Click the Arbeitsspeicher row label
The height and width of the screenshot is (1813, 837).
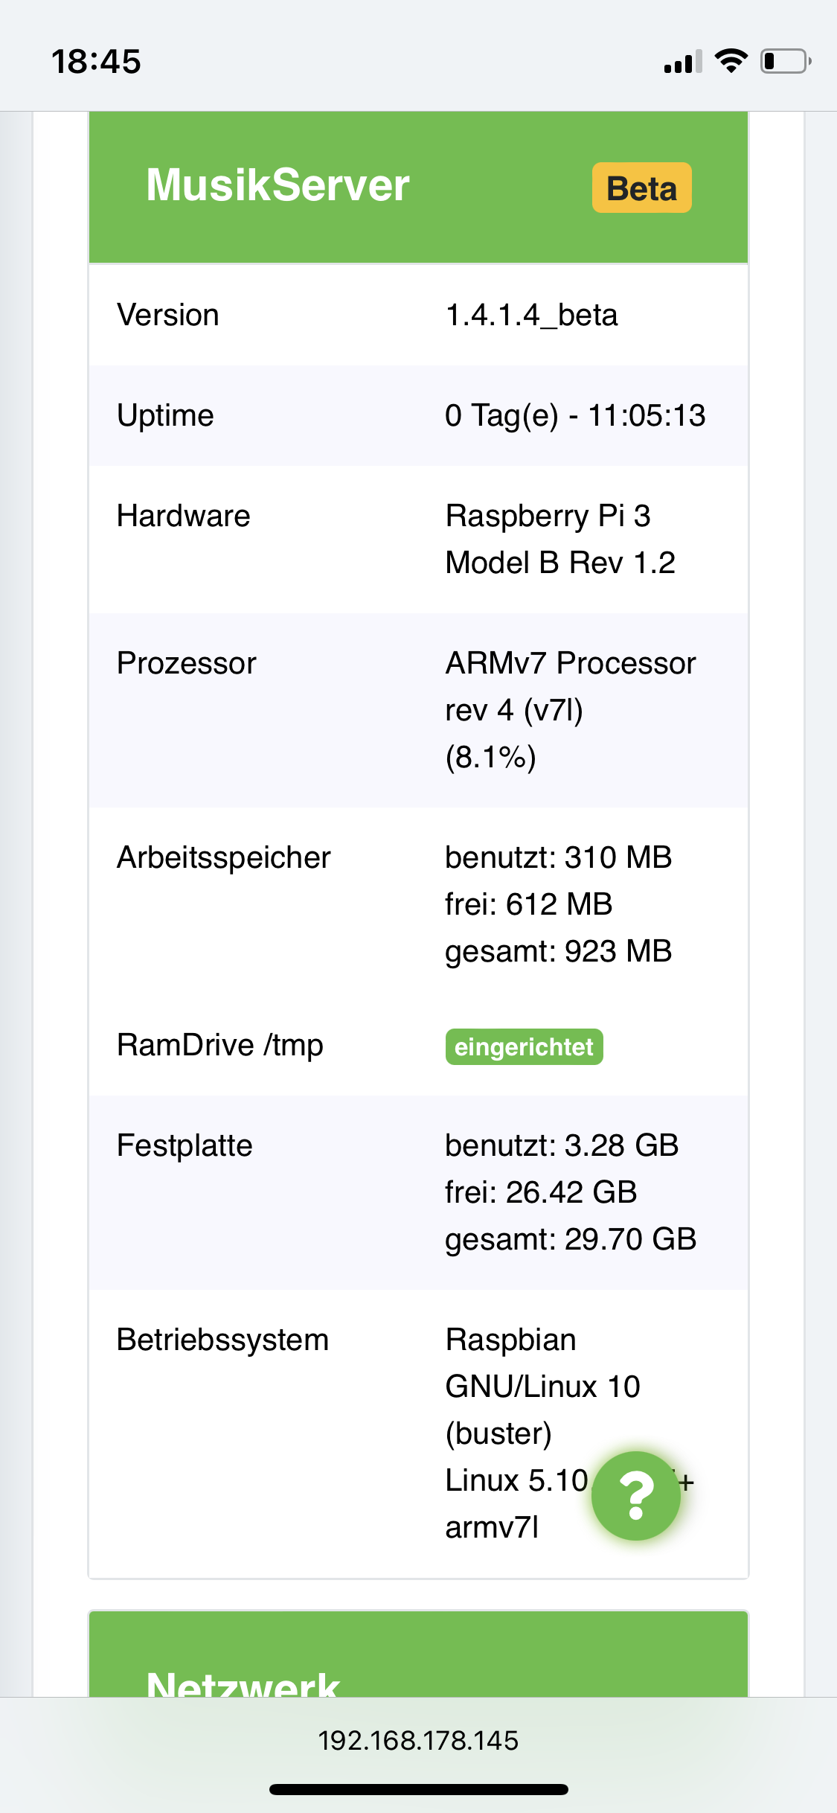pos(223,857)
